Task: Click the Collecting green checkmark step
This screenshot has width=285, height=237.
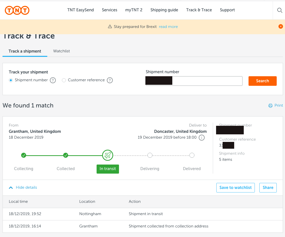Action: pyautogui.click(x=24, y=155)
